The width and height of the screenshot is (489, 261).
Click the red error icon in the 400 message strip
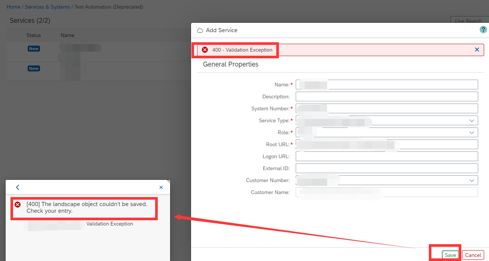205,50
